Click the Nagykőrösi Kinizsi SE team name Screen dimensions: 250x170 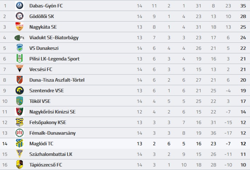click(x=53, y=112)
